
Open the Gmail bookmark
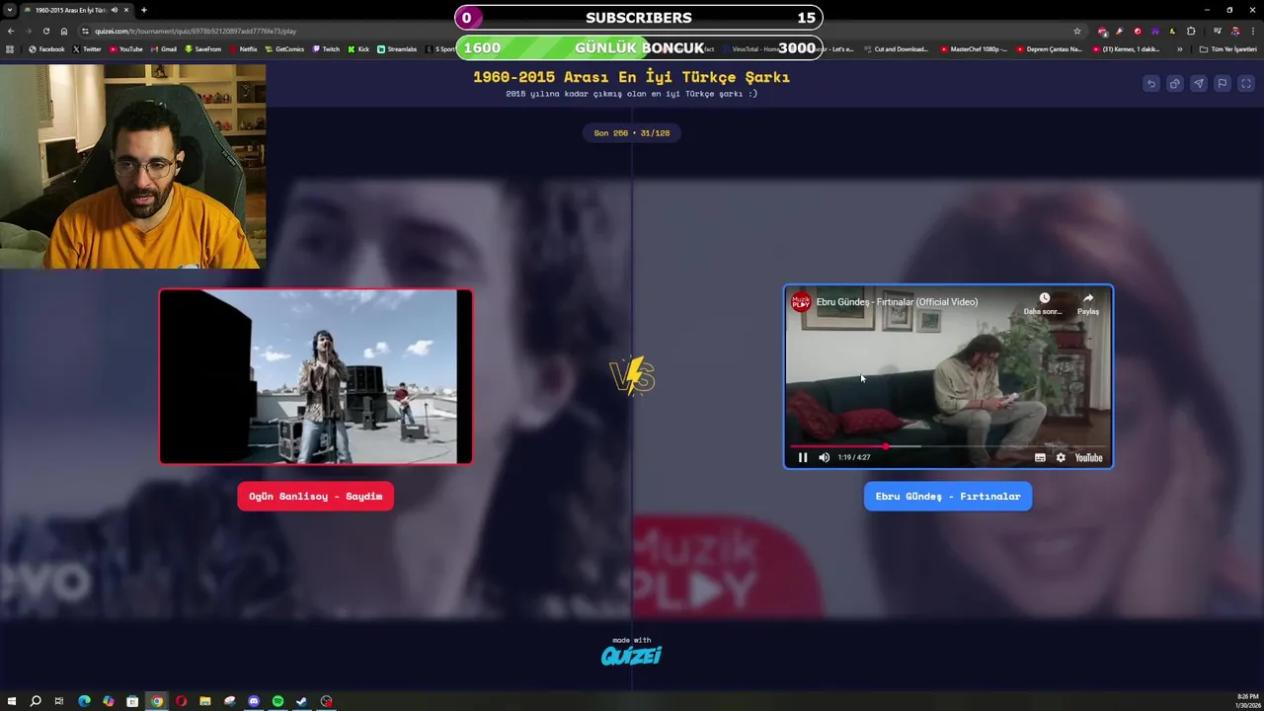[163, 49]
